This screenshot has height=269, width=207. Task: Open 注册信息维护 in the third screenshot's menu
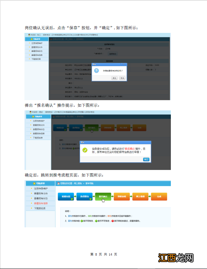41,189
